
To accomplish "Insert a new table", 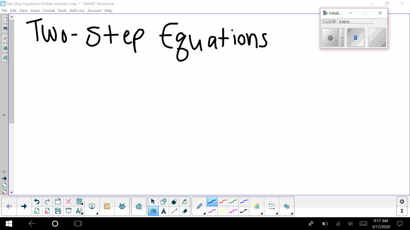I will click(79, 201).
